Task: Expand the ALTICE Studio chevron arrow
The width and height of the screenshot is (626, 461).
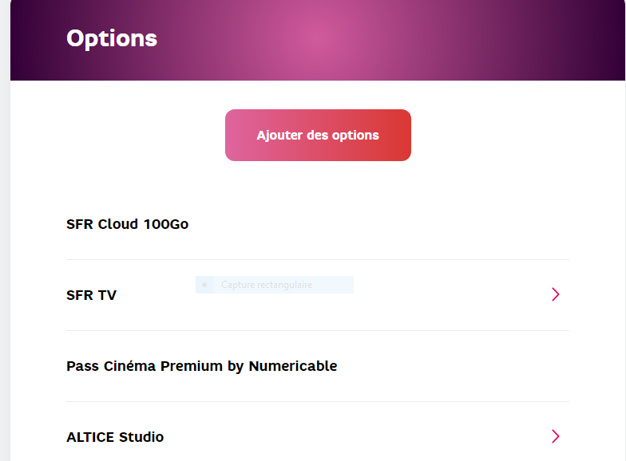Action: pos(556,436)
